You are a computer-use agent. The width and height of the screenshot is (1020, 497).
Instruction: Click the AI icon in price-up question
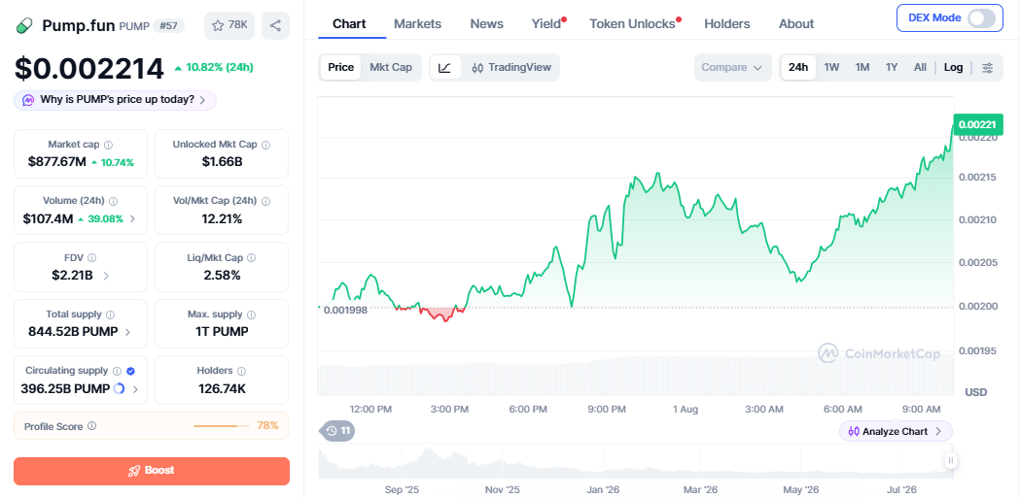pos(28,100)
